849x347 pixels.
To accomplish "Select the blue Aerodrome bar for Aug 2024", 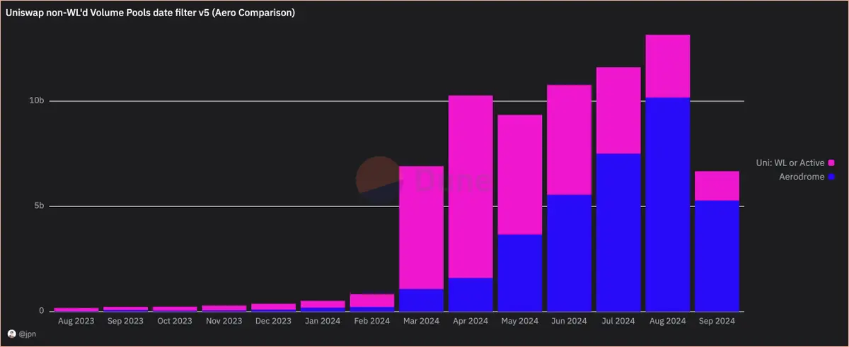I will pyautogui.click(x=668, y=204).
